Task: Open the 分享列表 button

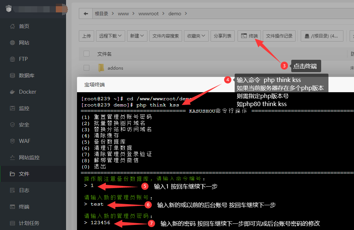Action: (223, 36)
